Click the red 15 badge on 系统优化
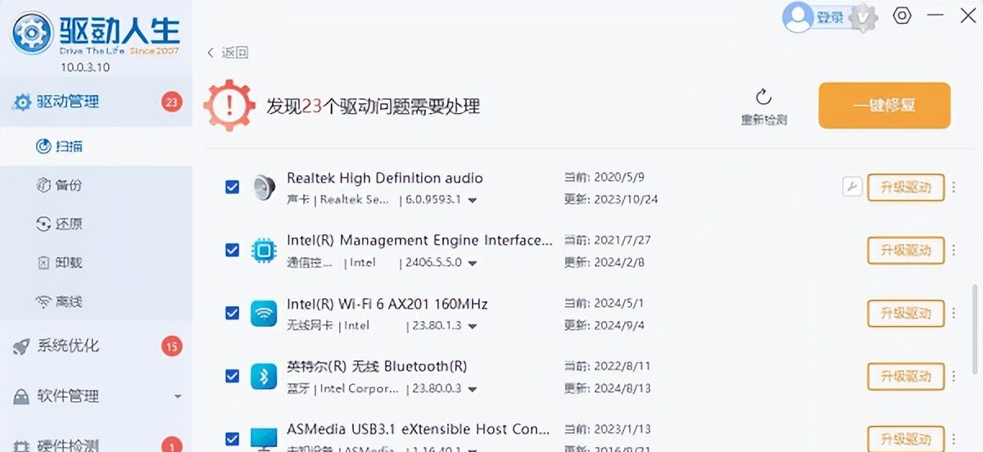Viewport: 983px width, 452px height. pos(171,346)
